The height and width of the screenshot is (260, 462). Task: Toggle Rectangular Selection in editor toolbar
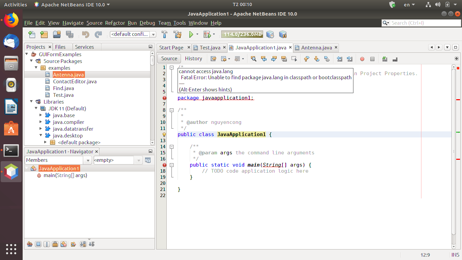pyautogui.click(x=294, y=59)
